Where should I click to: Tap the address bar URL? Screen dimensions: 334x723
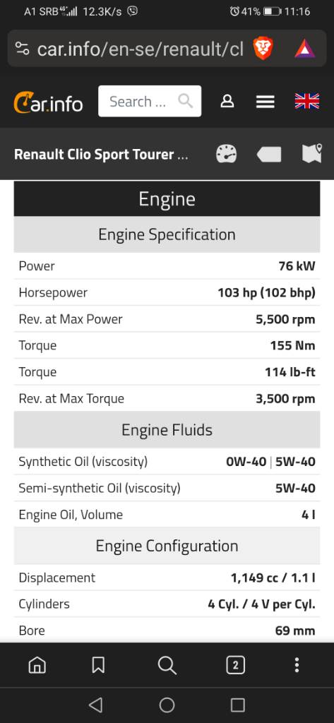[x=141, y=49]
